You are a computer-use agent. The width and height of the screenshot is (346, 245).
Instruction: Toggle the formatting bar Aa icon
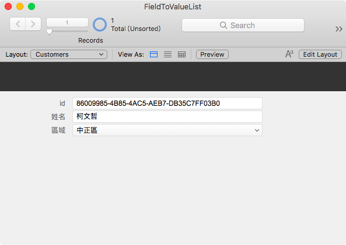pyautogui.click(x=289, y=54)
